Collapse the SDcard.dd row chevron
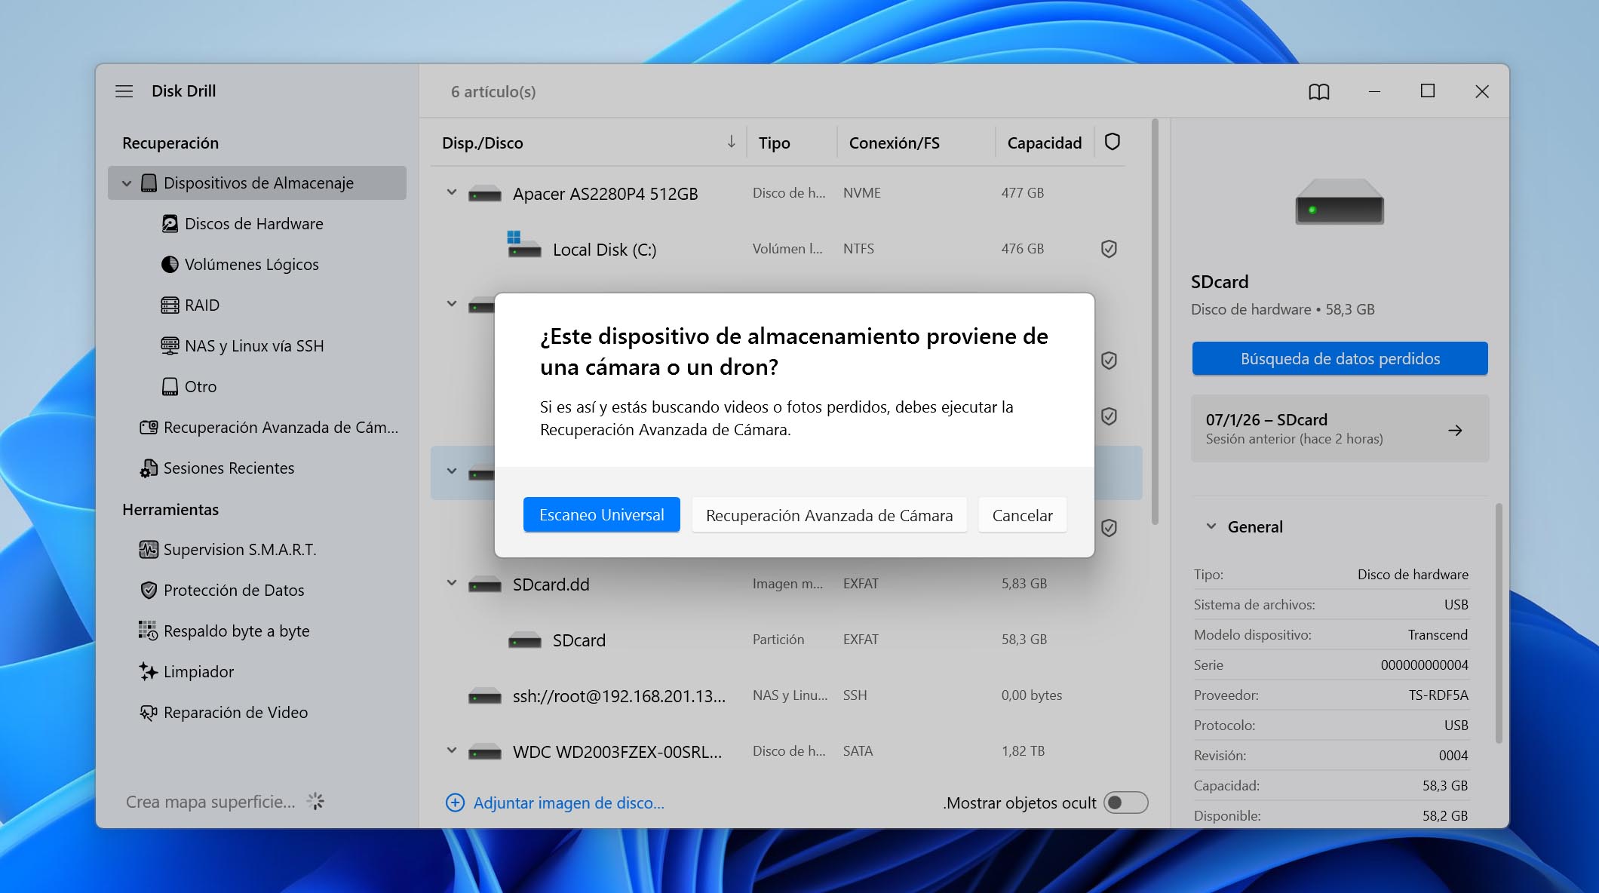The image size is (1599, 893). tap(452, 584)
